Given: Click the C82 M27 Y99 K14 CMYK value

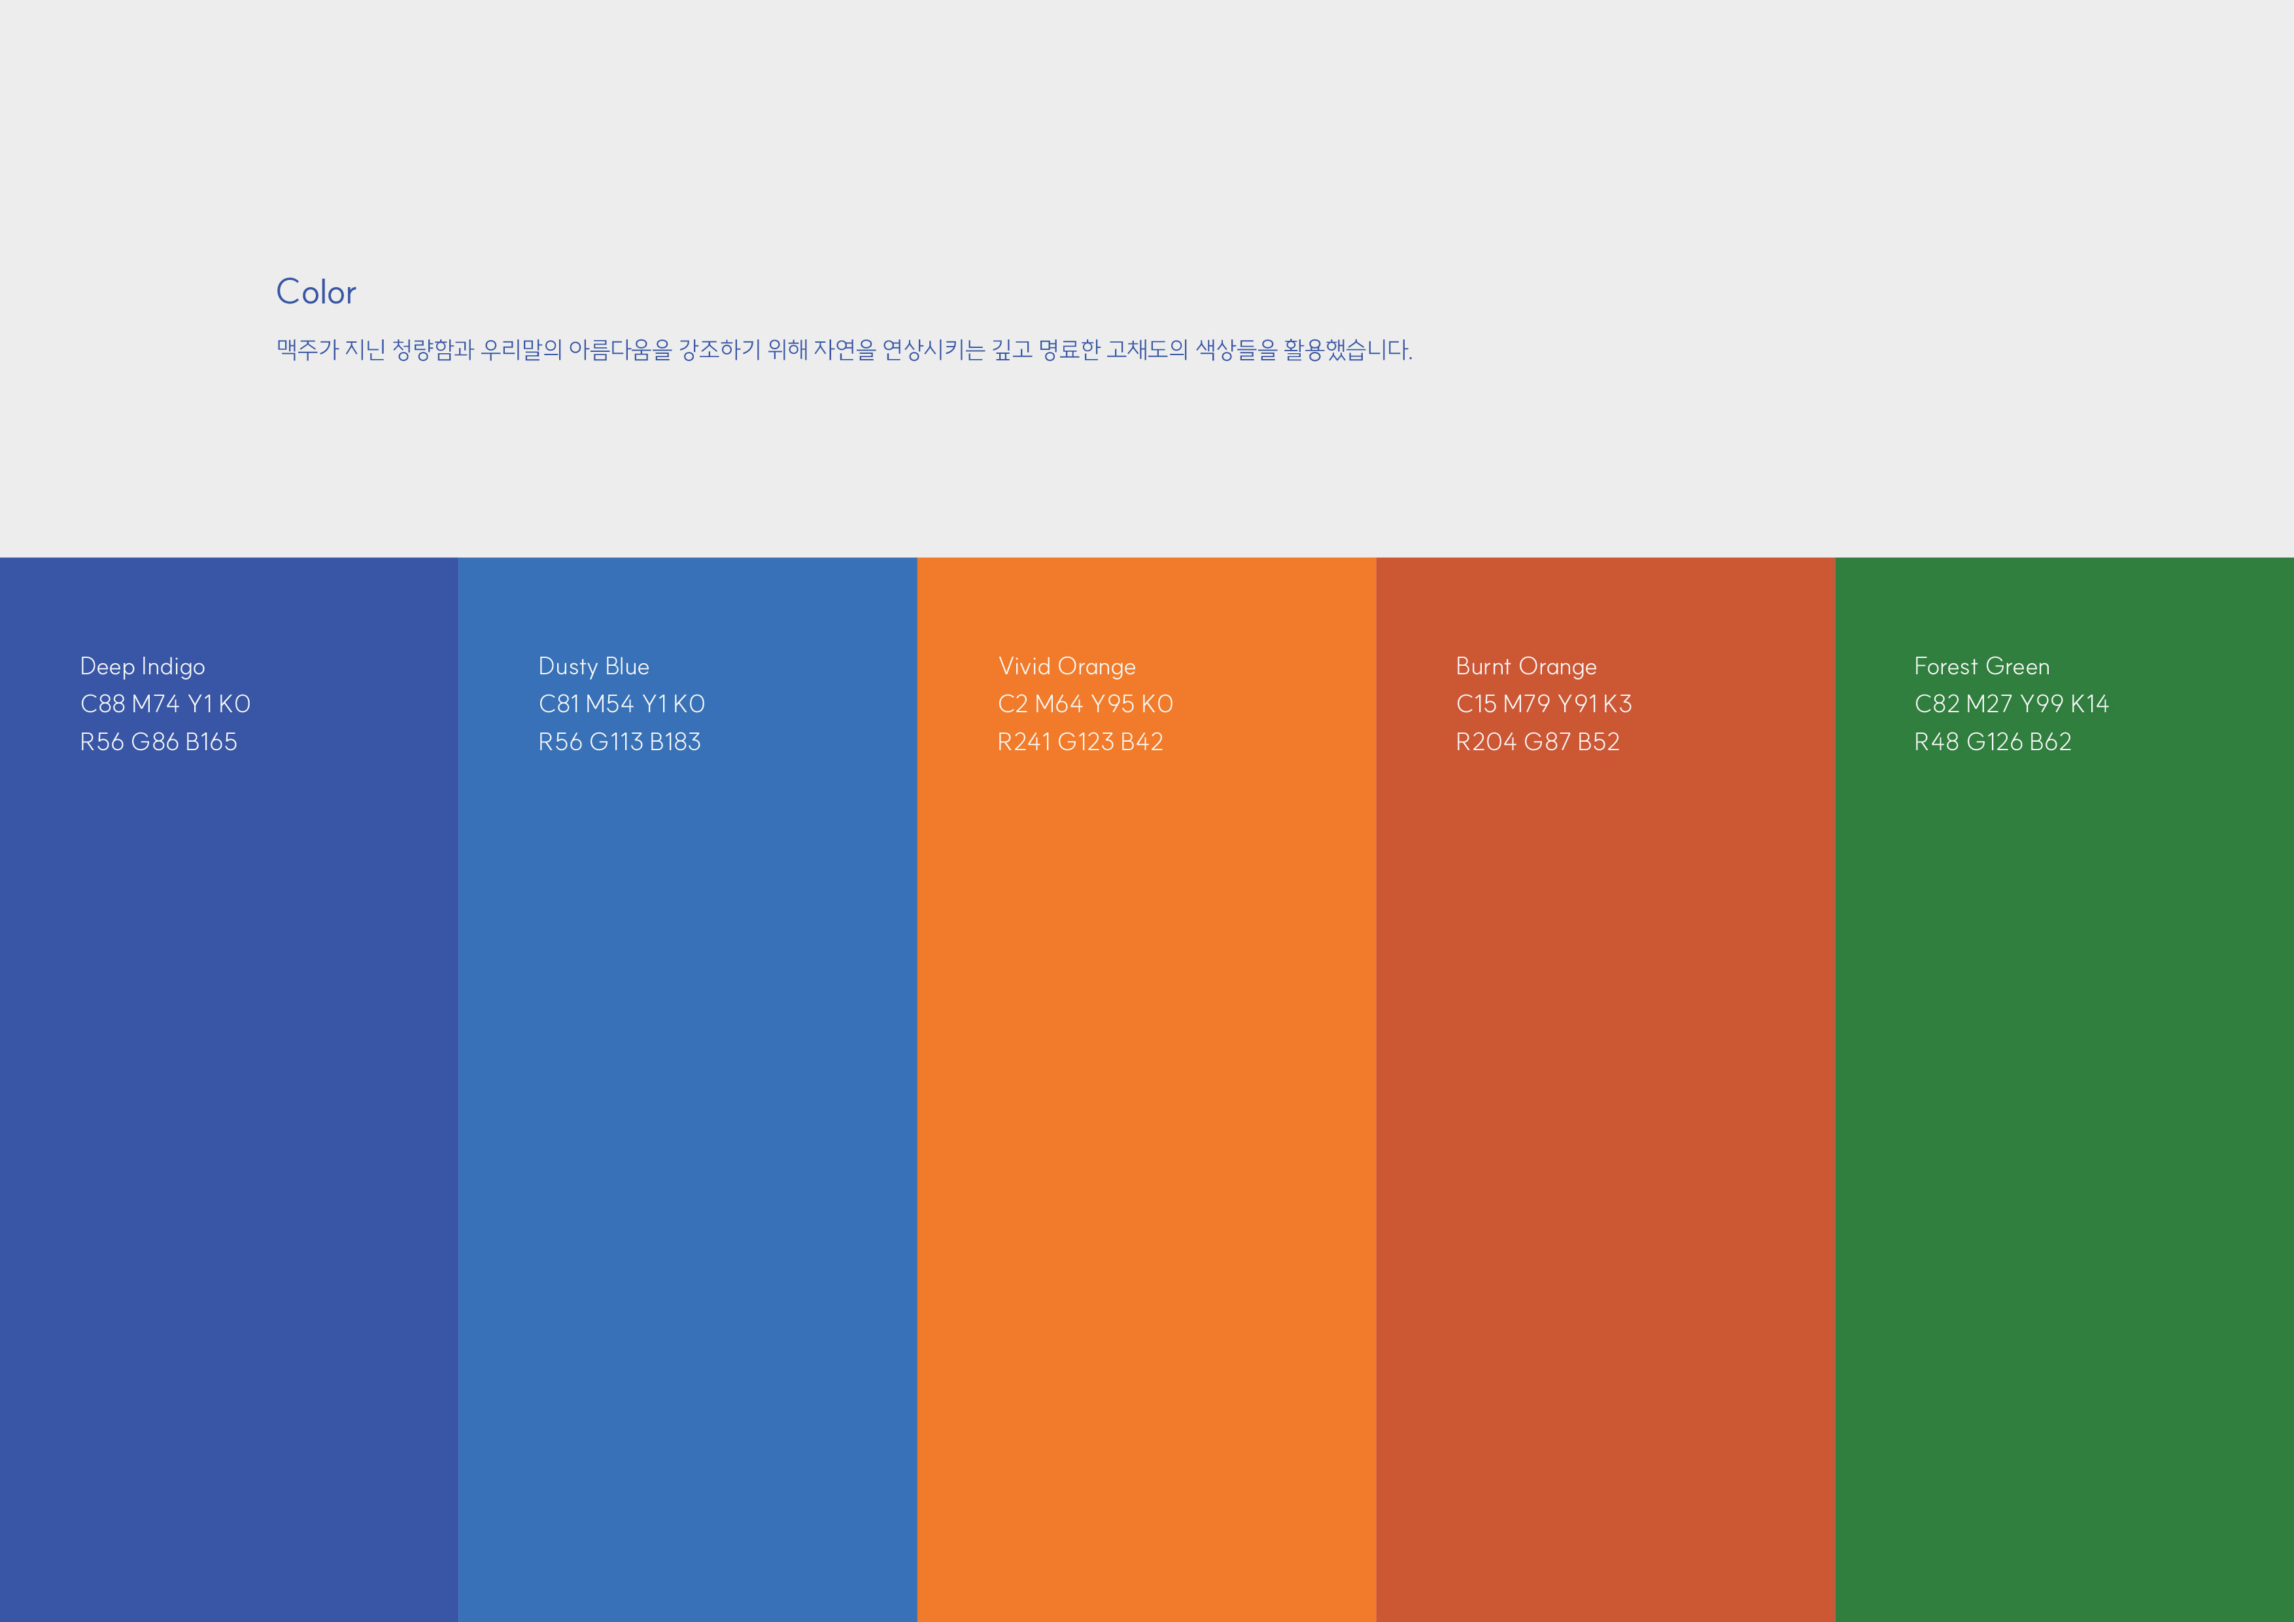Looking at the screenshot, I should [2012, 704].
